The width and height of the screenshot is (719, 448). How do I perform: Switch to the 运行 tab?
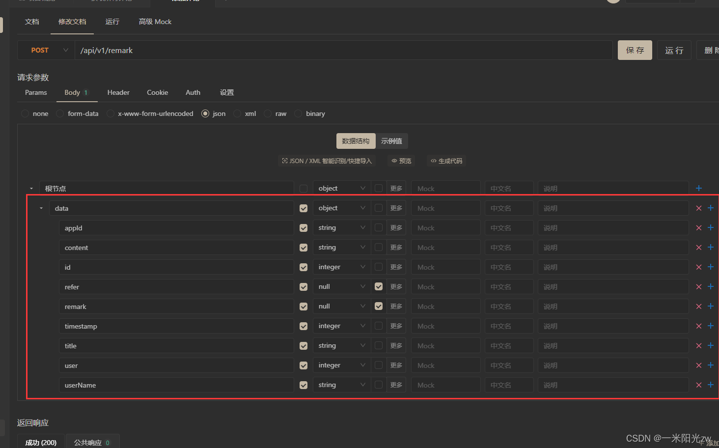click(112, 22)
